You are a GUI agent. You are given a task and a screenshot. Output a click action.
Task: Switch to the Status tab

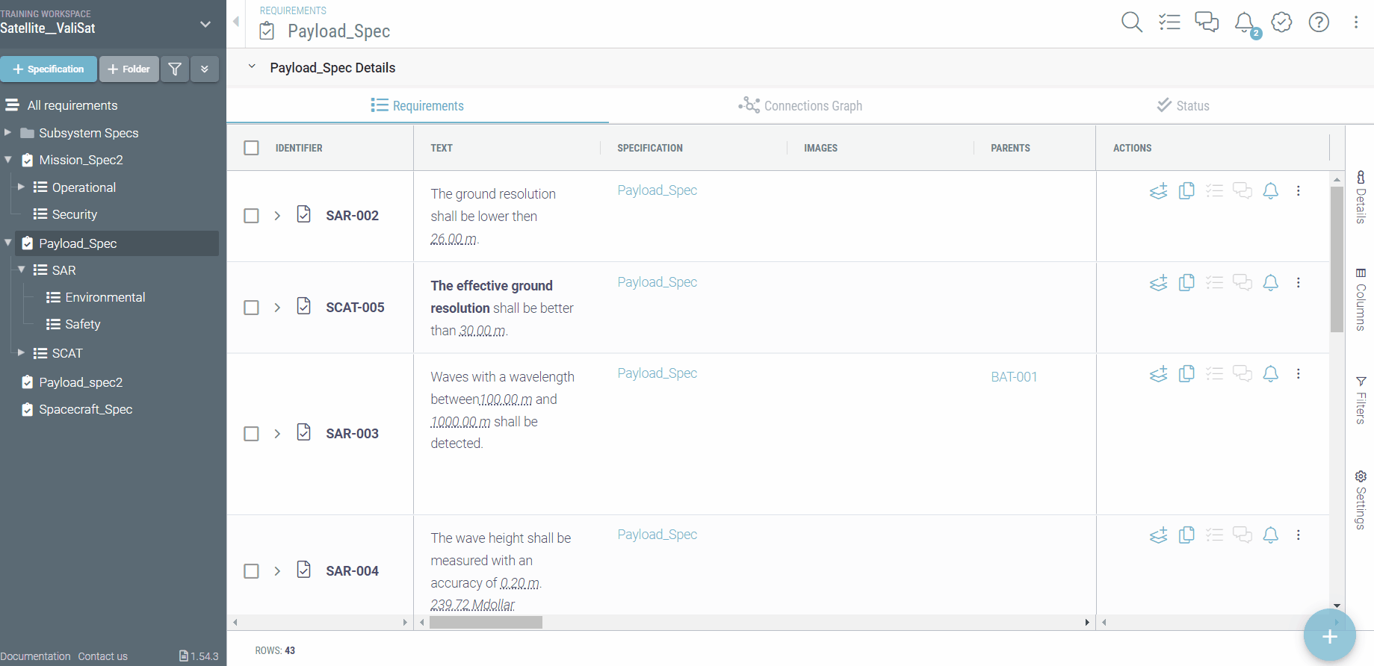pos(1183,106)
